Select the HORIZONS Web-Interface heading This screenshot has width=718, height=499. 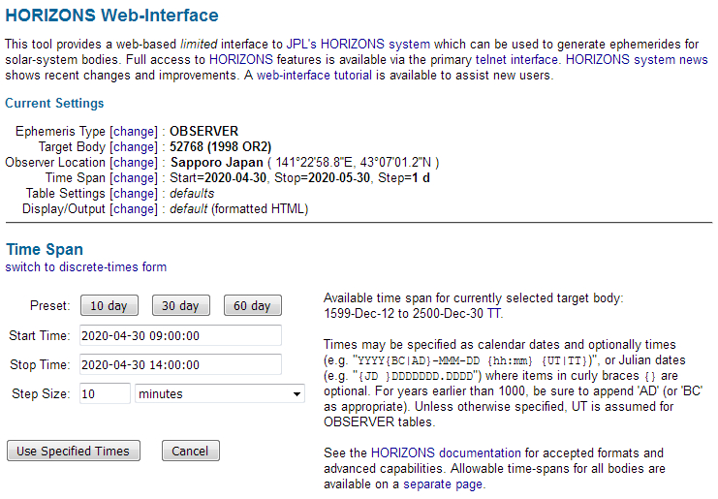tap(111, 16)
